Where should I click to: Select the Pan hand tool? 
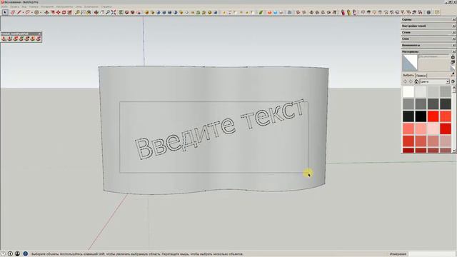click(x=102, y=12)
